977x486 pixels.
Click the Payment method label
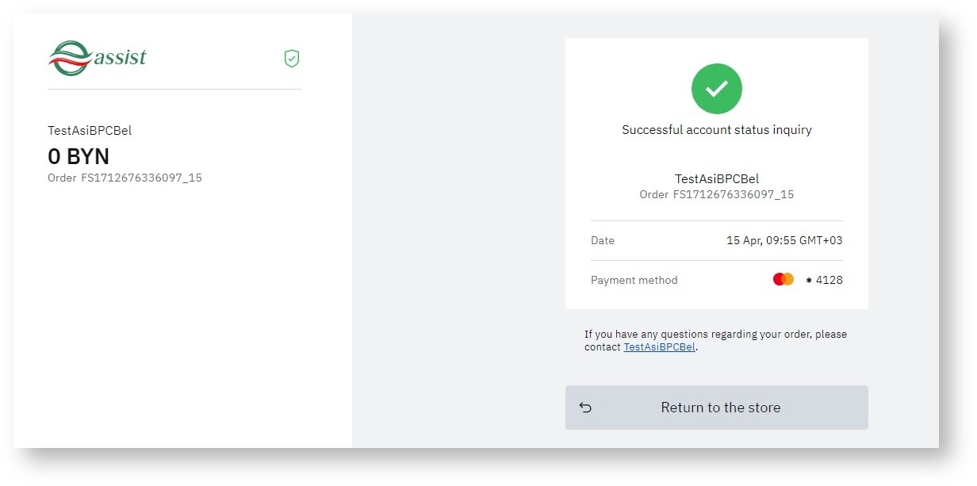[634, 280]
